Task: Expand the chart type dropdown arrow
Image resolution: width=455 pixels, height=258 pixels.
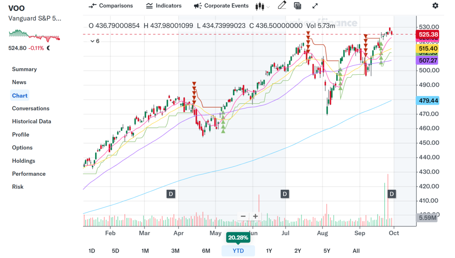Action: click(x=268, y=7)
